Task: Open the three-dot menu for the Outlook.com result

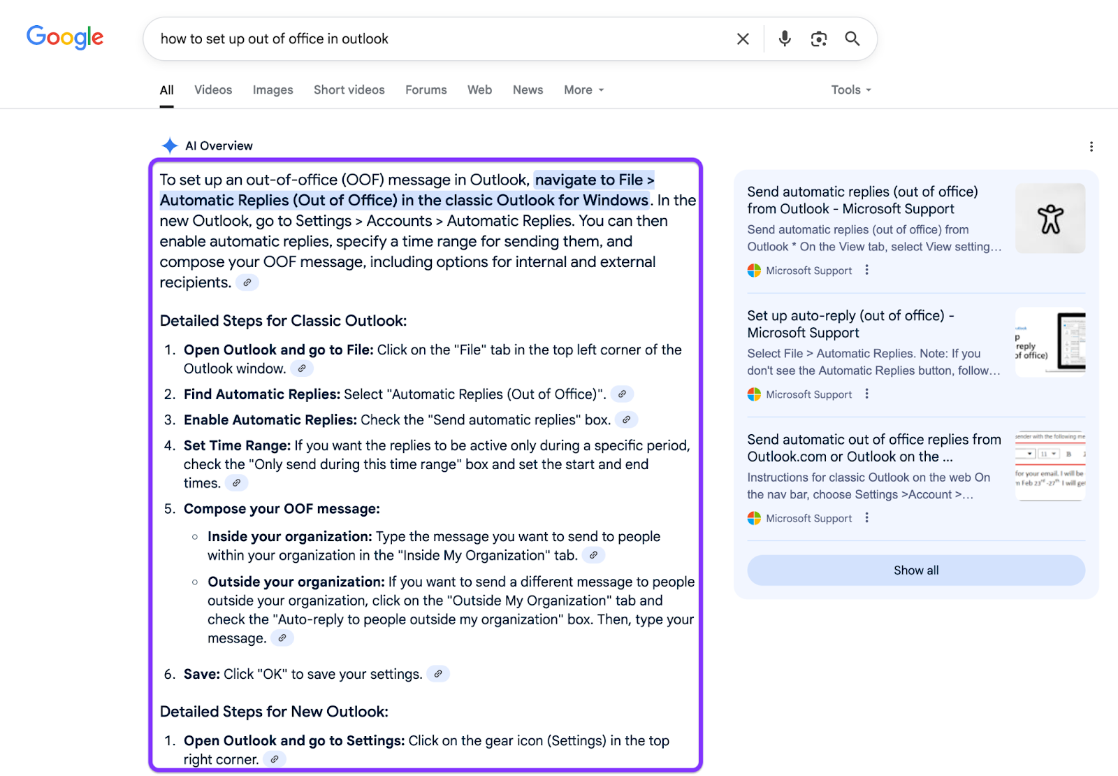Action: click(x=867, y=518)
